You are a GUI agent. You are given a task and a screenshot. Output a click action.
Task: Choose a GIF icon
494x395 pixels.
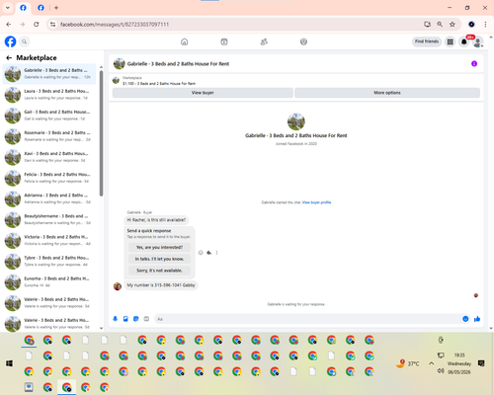coord(146,319)
